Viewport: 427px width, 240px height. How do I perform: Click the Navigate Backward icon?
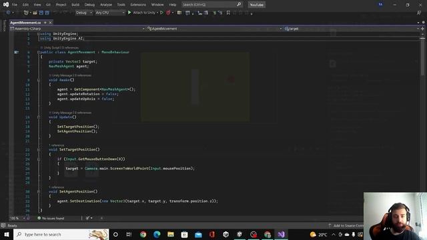coord(8,13)
